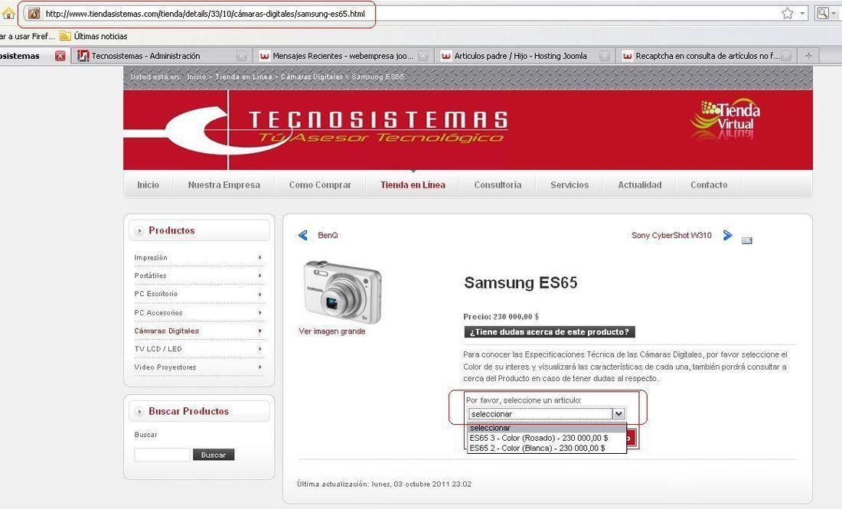Choose ES65 2 - Color (Blanca) option
842x509 pixels.
click(x=537, y=448)
